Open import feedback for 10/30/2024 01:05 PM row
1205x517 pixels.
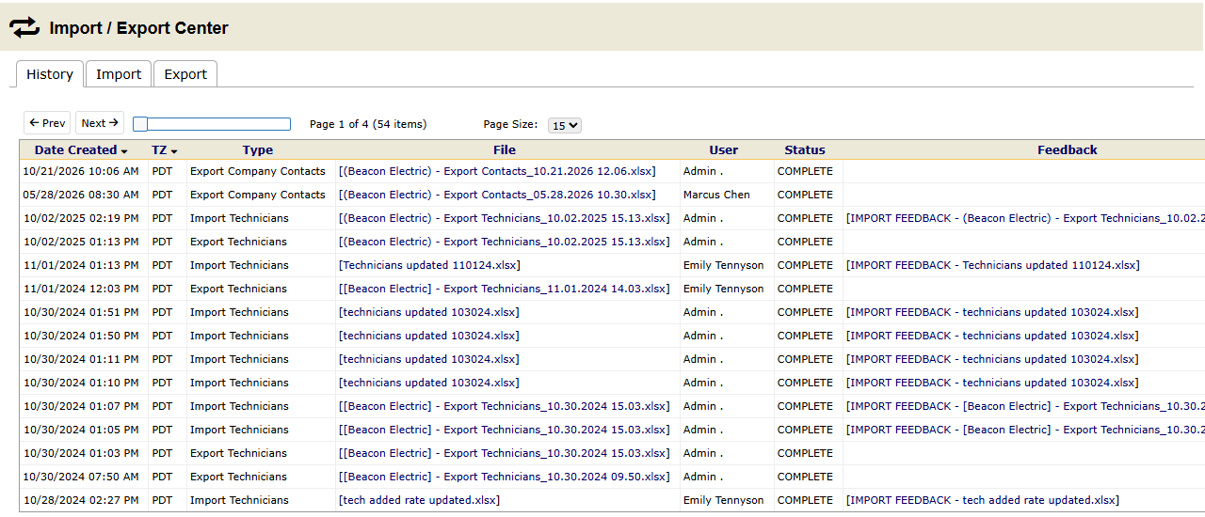[x=1025, y=430]
